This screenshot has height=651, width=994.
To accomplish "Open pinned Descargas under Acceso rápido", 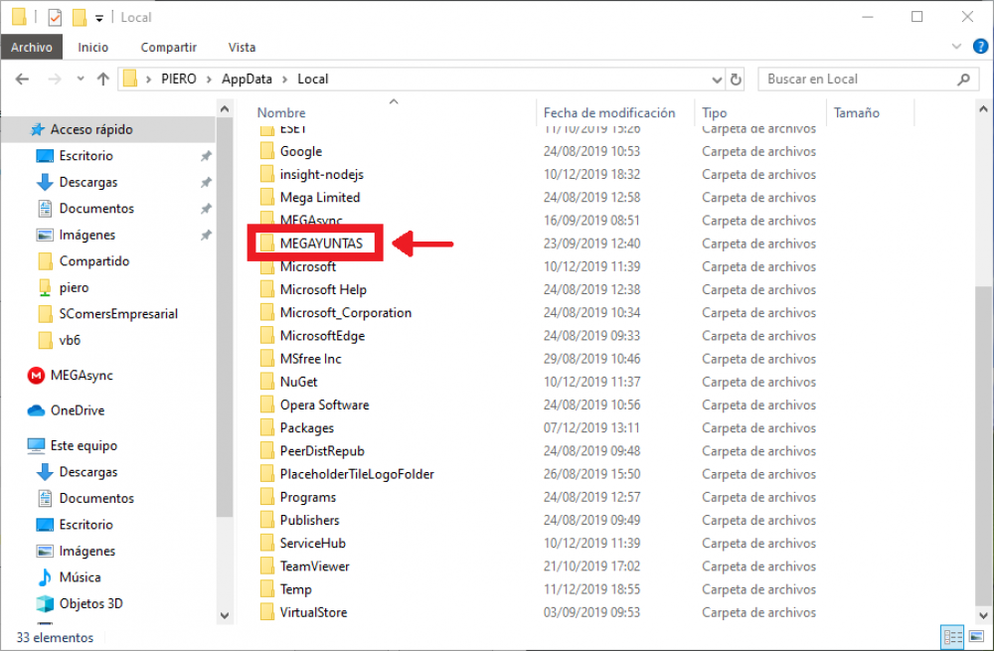I will click(88, 183).
